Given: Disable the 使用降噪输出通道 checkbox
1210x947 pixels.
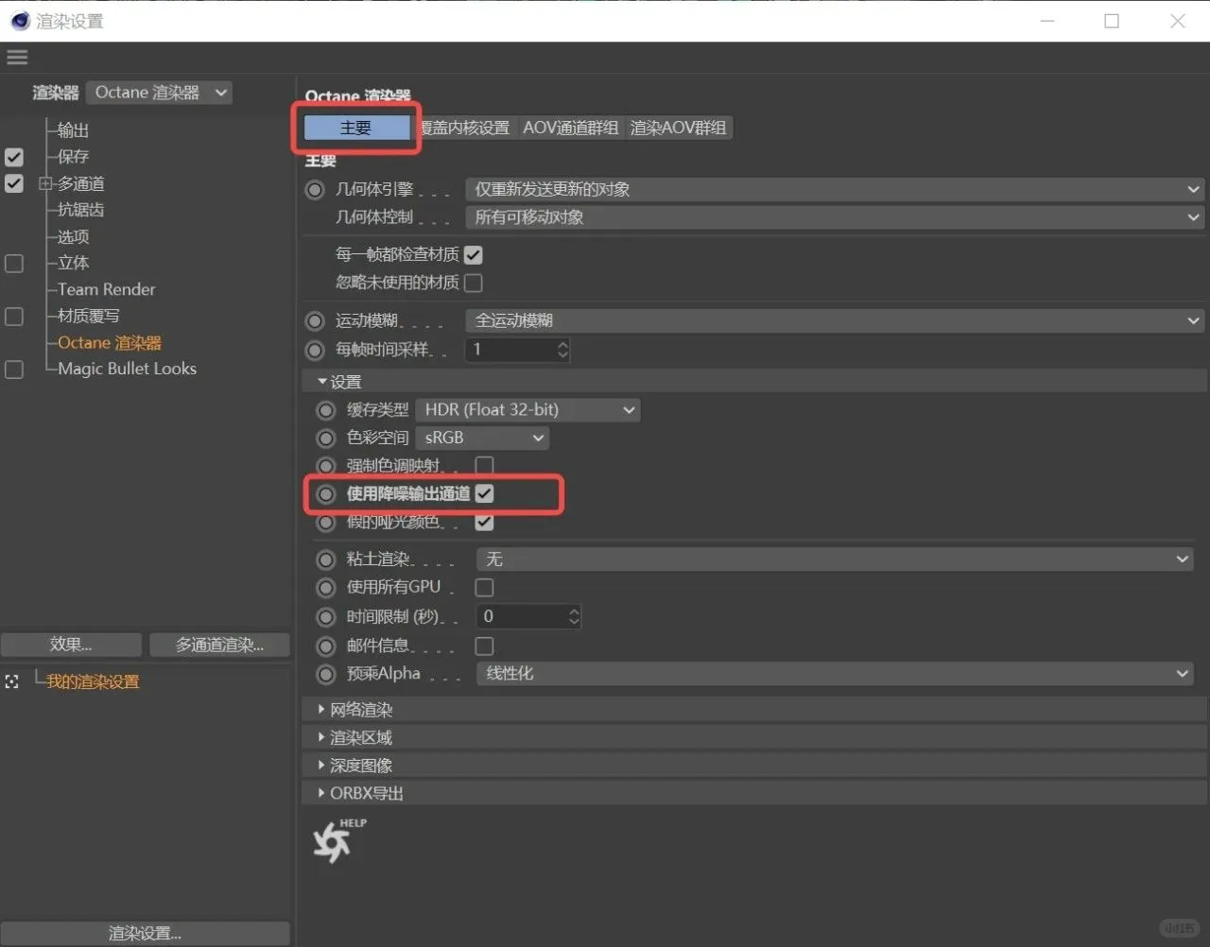Looking at the screenshot, I should (x=485, y=493).
